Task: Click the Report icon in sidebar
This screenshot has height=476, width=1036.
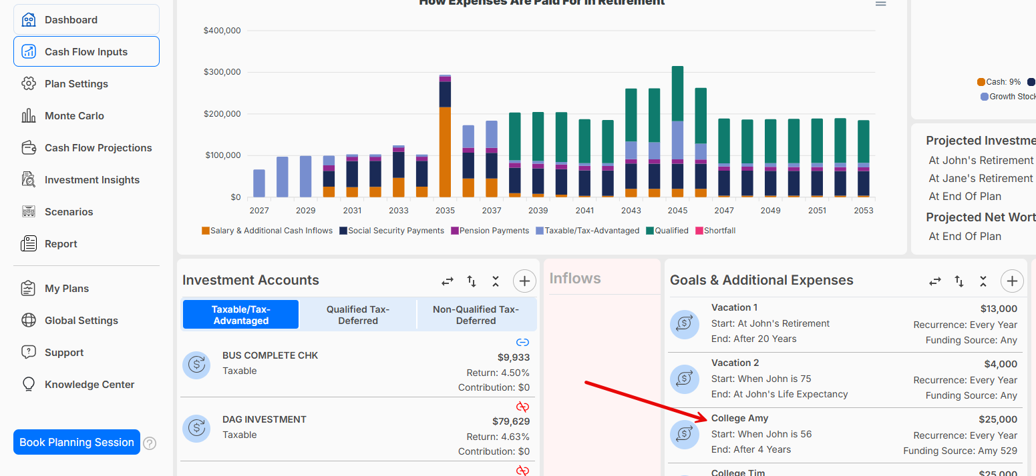Action: [29, 244]
